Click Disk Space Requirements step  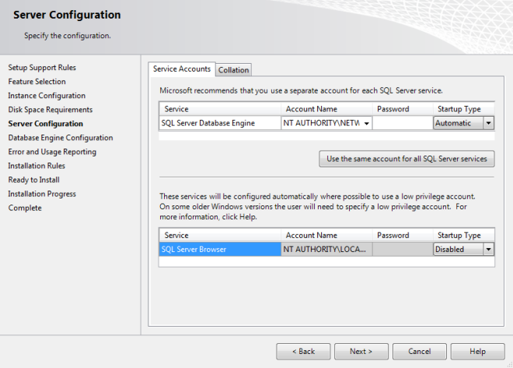click(x=51, y=110)
